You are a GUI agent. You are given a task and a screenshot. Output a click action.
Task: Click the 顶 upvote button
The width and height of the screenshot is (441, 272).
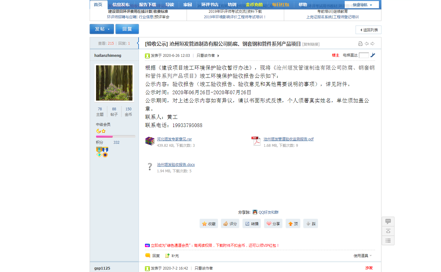click(293, 224)
